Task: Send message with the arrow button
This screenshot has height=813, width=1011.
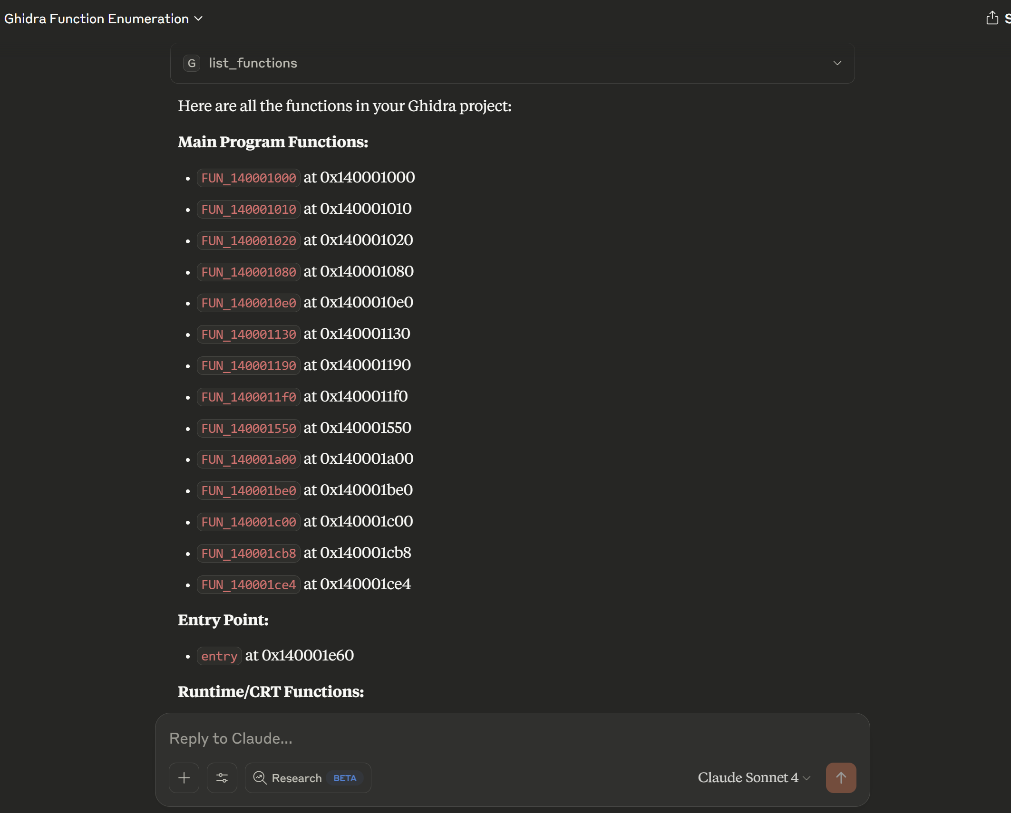Action: (841, 778)
